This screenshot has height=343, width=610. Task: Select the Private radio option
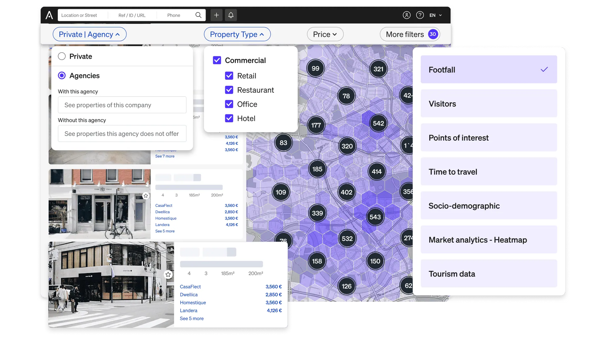tap(62, 56)
